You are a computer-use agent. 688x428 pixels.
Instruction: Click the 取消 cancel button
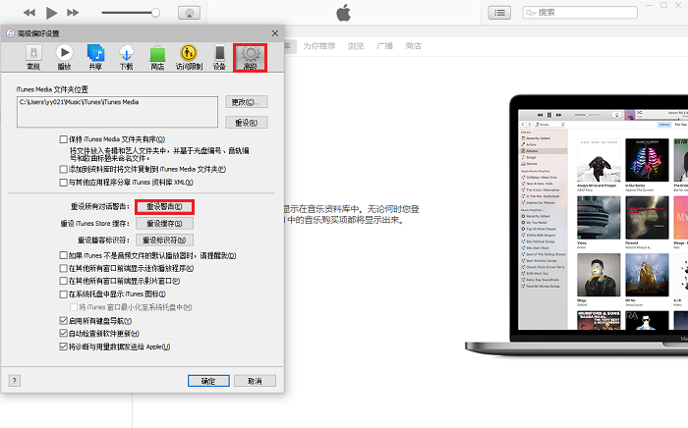[255, 381]
